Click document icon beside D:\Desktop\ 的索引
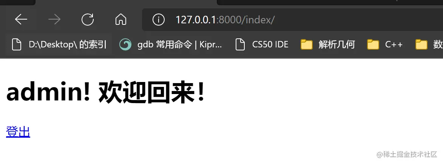Screen dimensions: 443x164 [x=17, y=44]
